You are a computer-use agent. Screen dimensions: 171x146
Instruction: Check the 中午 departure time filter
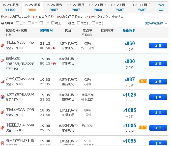pos(29,23)
